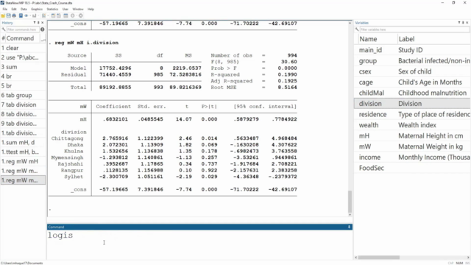Viewport: 471px width, 265px height.
Task: Select the childMal variable row
Action: click(412, 93)
